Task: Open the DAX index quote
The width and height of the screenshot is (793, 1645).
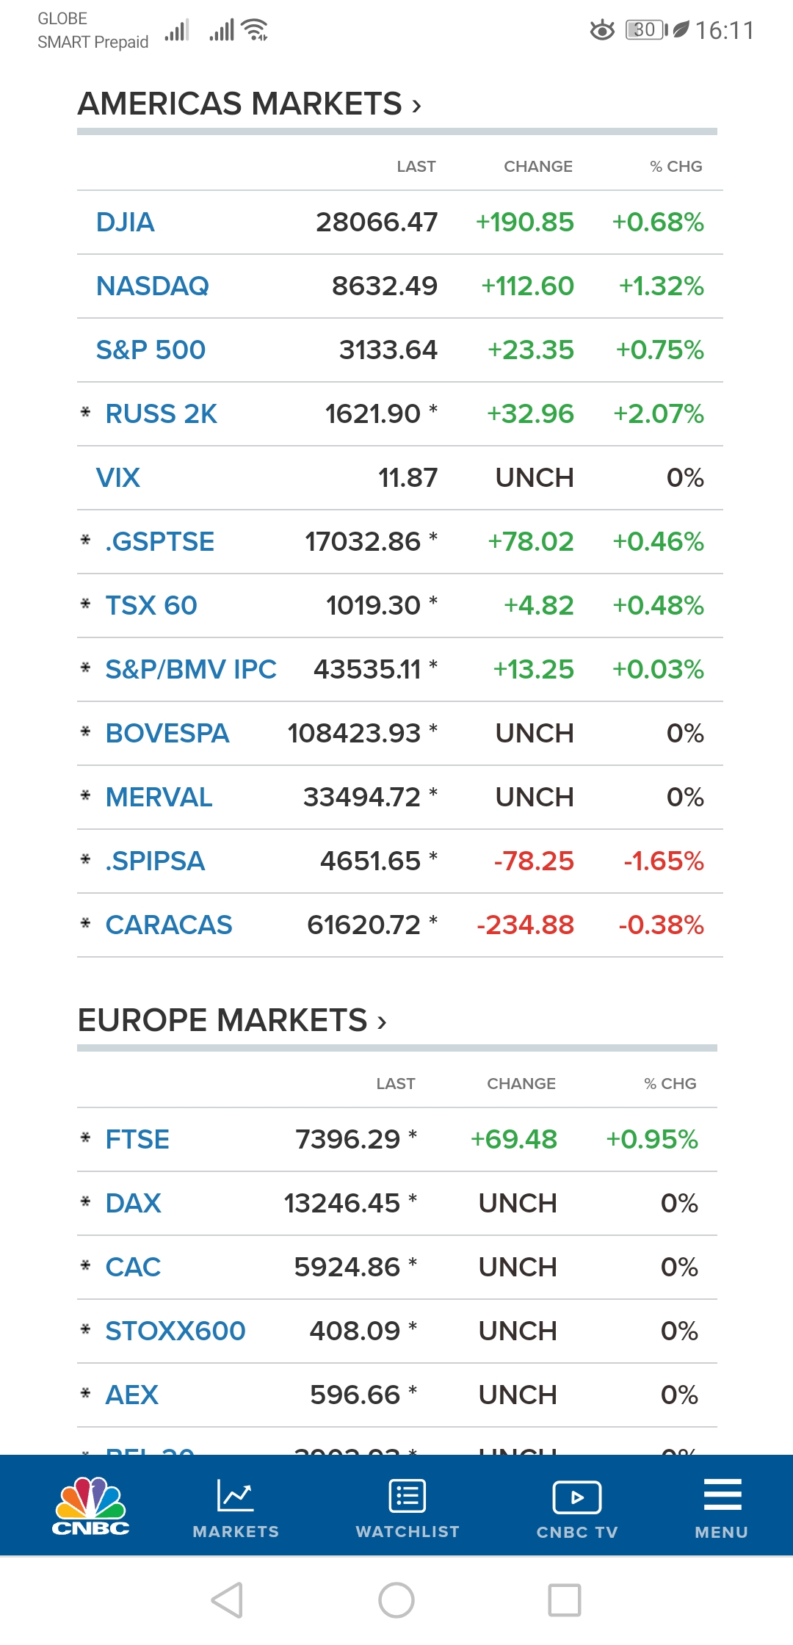Action: [x=133, y=1203]
